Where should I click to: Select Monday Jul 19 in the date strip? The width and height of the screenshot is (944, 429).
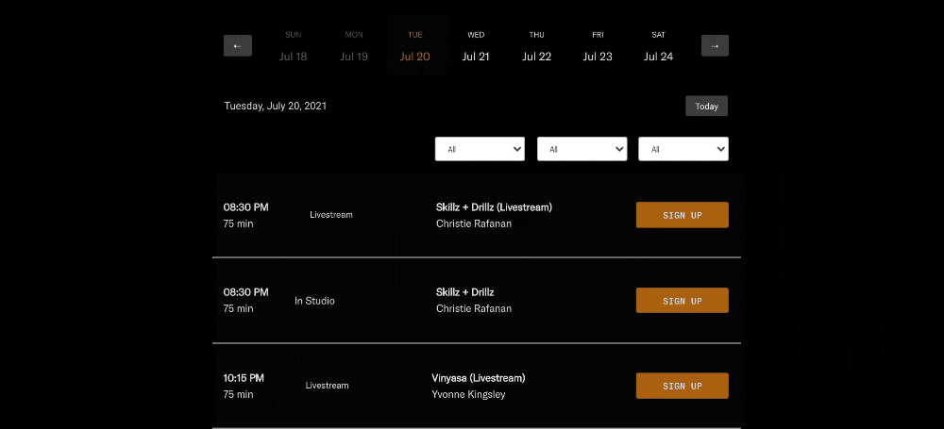click(354, 46)
